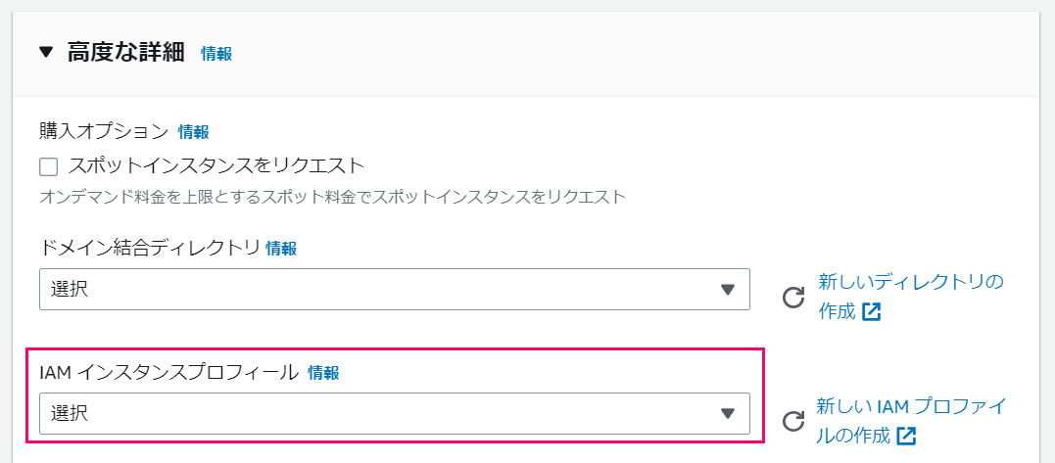Open 情報 link beside 高度な詳細 heading
Viewport: 1055px width, 463px height.
216,54
